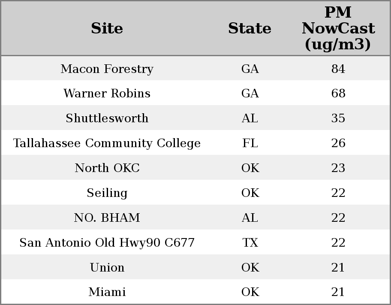This screenshot has height=305, width=391.
Task: Click the PM value 26
Action: [x=338, y=143]
